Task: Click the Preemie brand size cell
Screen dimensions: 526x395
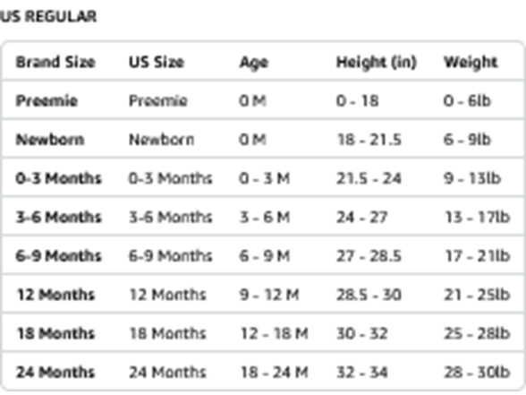Action: [x=47, y=100]
